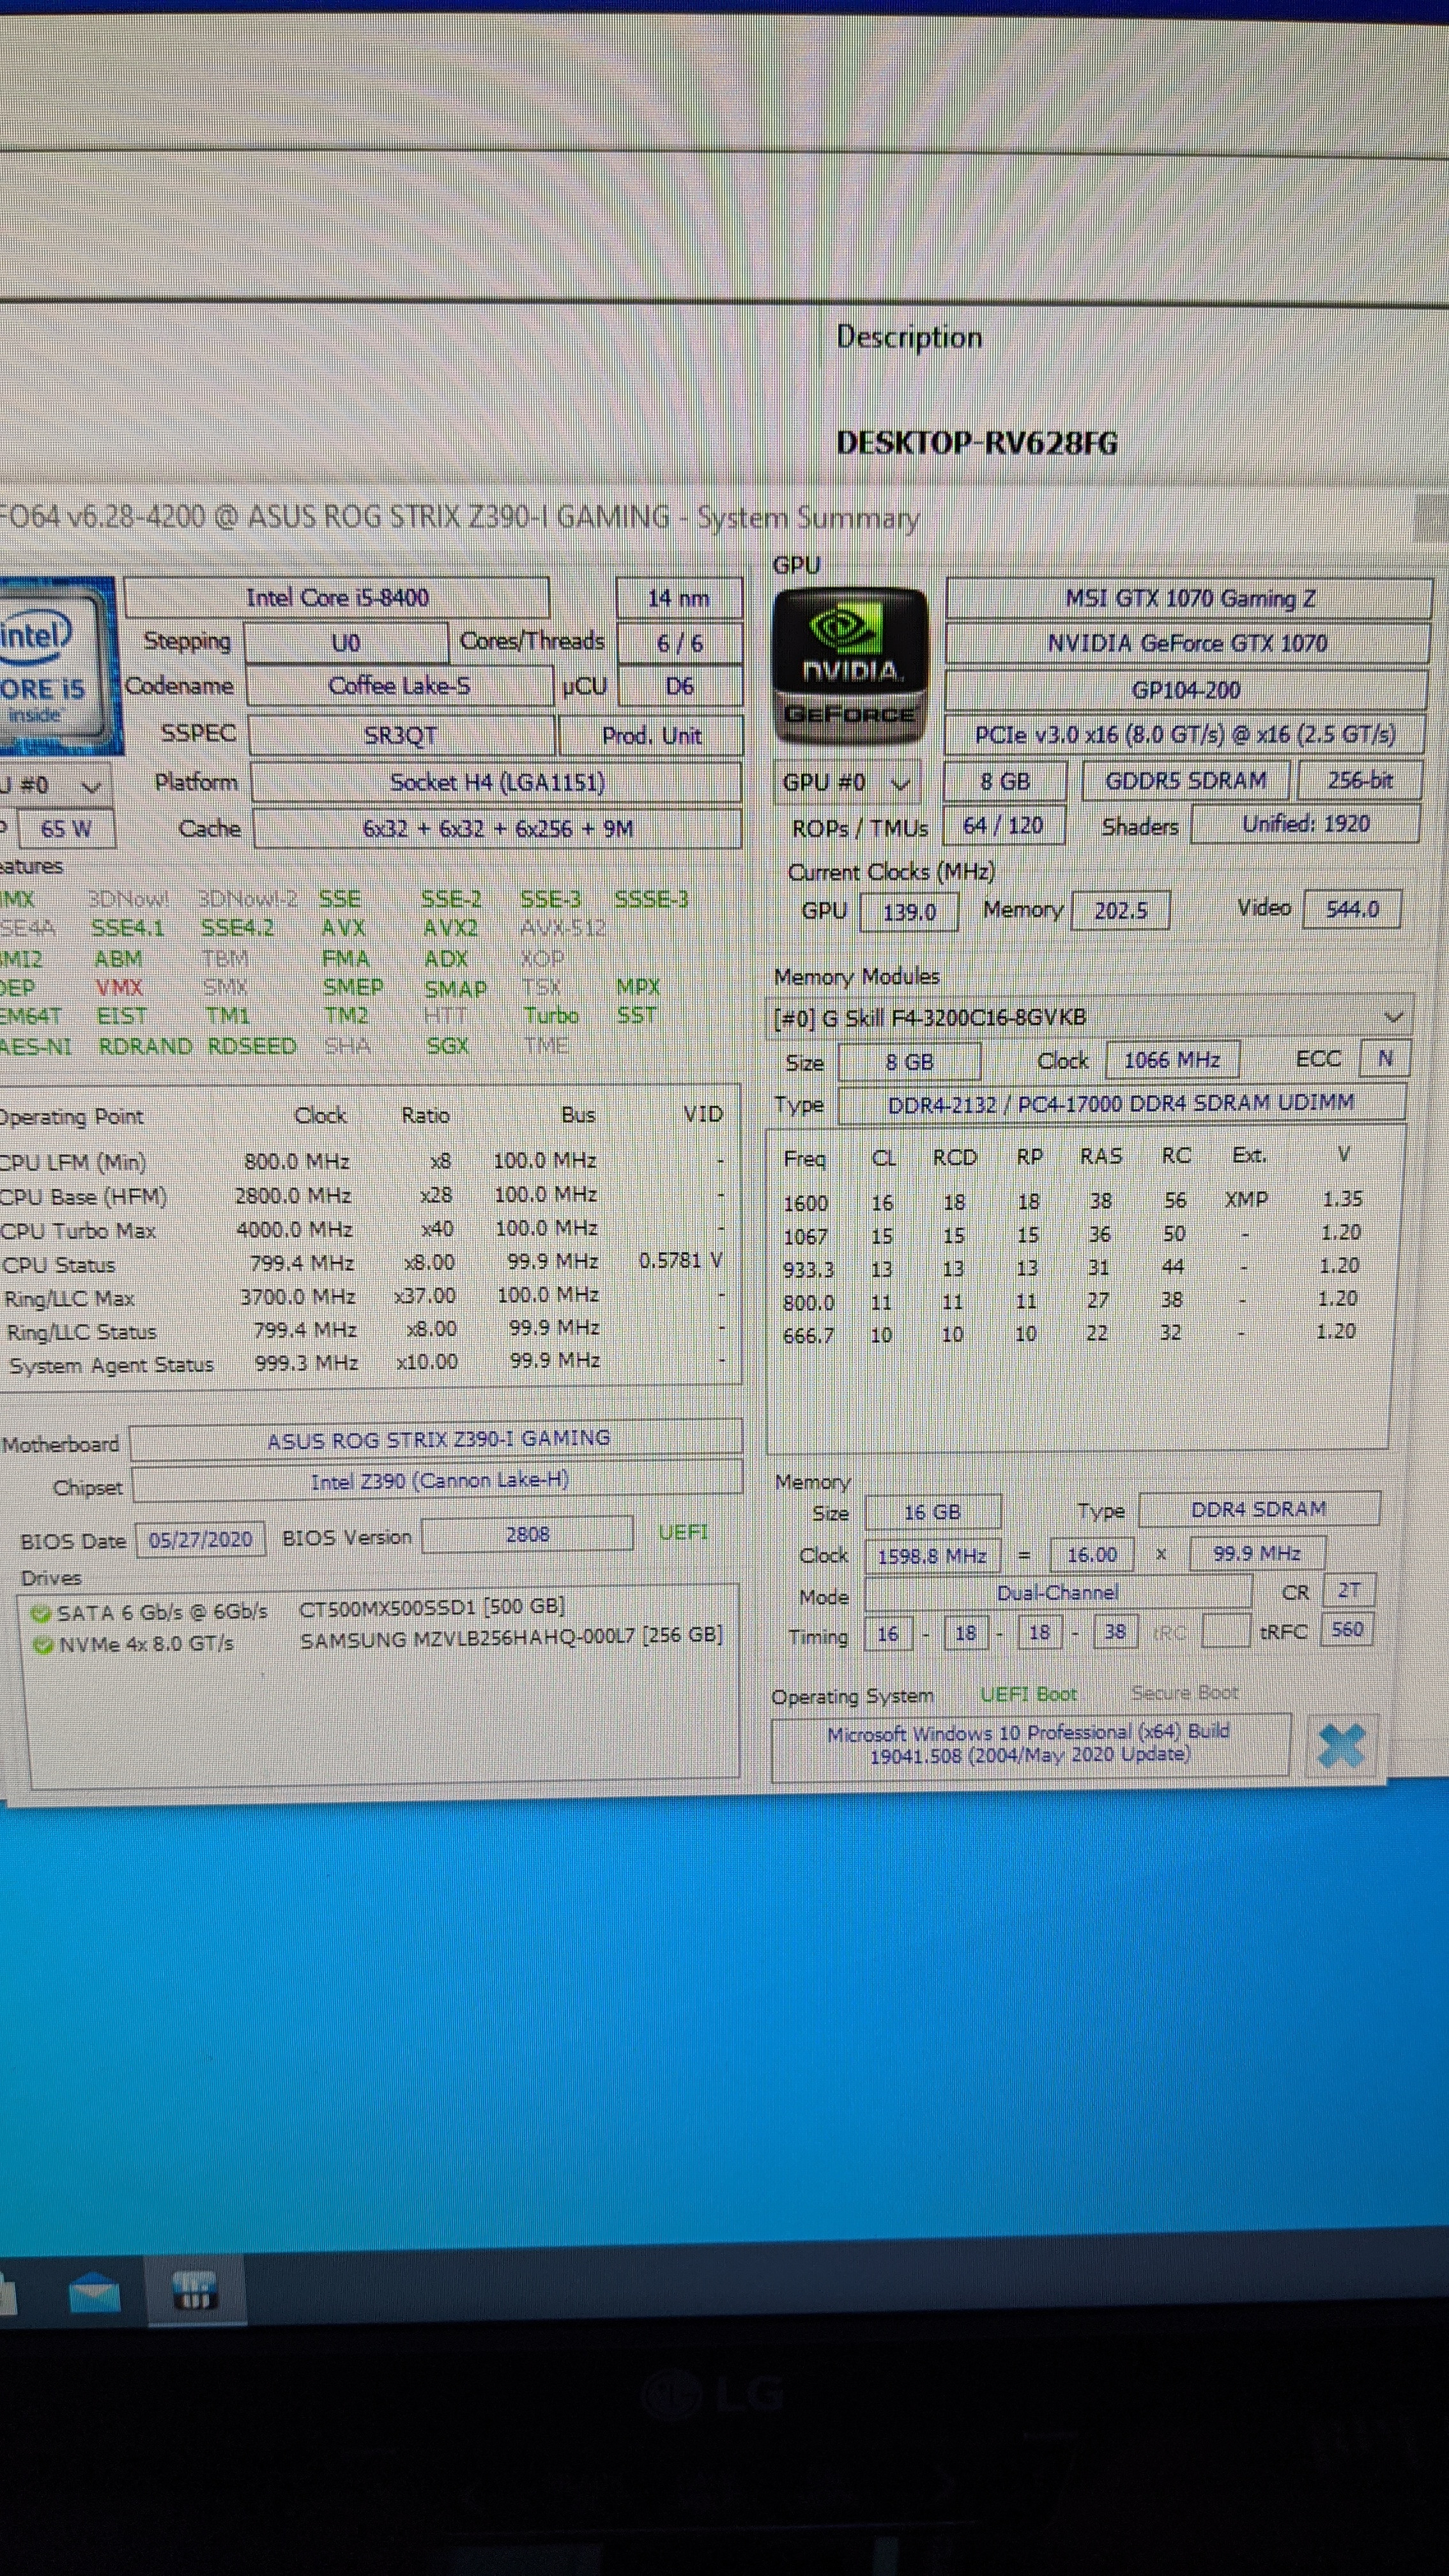The image size is (1449, 2576).
Task: Click the Unified: 1920 shaders field
Action: 1305,824
